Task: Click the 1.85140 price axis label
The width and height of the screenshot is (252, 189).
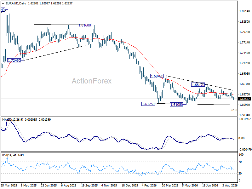Action: point(245,11)
